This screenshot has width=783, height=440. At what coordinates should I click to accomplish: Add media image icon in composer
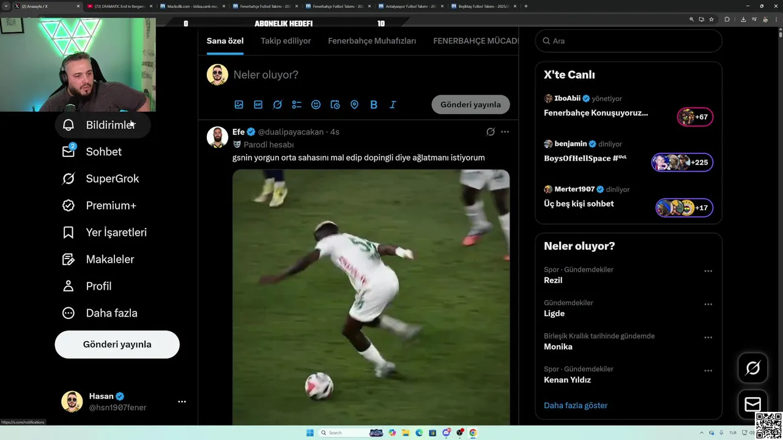click(x=239, y=105)
